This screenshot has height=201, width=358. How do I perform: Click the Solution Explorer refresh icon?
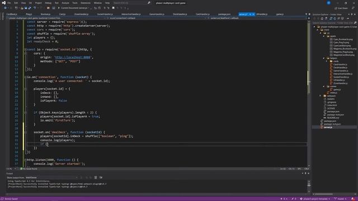(x=335, y=18)
